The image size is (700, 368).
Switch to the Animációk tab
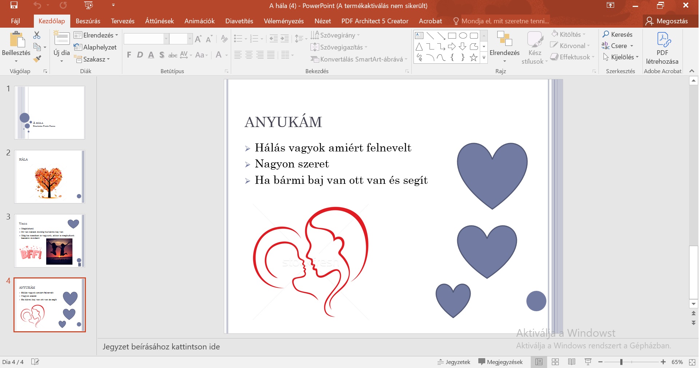(199, 21)
